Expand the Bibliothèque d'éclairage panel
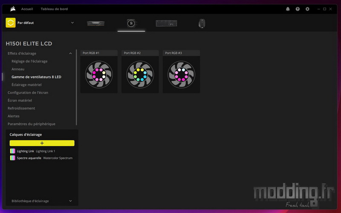 (70, 201)
